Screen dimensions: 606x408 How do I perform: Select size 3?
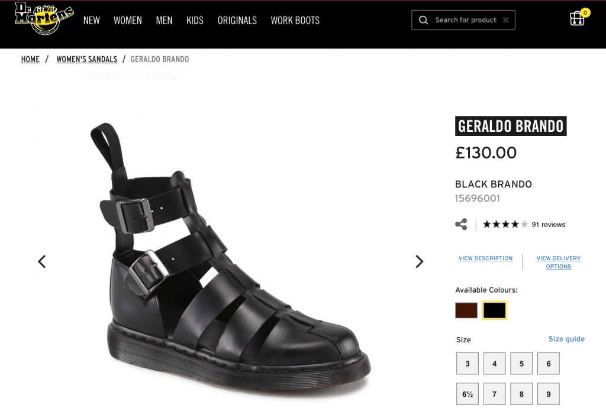[467, 364]
